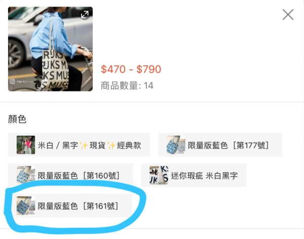The image size is (304, 239).
Task: Tap thumbnail of blue No.160 bag
Action: click(x=26, y=175)
